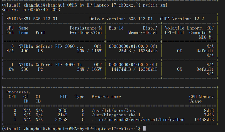The height and width of the screenshot is (132, 225).
Task: Click process "...ui/anaconda3/envs/visual/bin/python"
Action: (x=138, y=120)
